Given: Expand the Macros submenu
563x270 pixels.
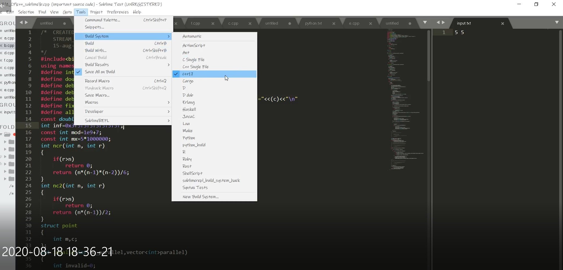Looking at the screenshot, I should (x=123, y=102).
